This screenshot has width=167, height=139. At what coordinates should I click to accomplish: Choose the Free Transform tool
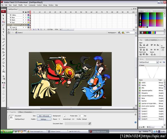(x=3, y=22)
